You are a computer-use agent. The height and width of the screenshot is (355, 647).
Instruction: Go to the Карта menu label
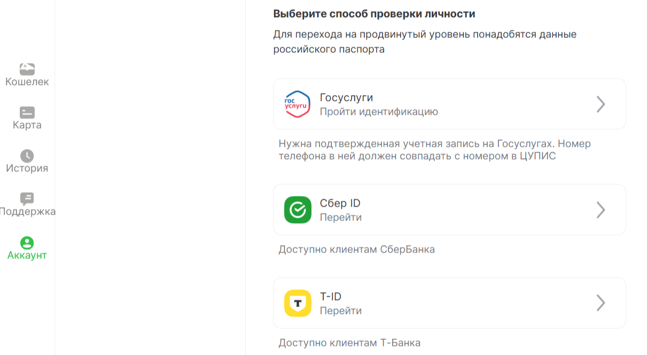27,125
